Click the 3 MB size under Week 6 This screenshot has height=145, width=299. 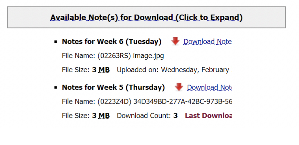(x=101, y=70)
